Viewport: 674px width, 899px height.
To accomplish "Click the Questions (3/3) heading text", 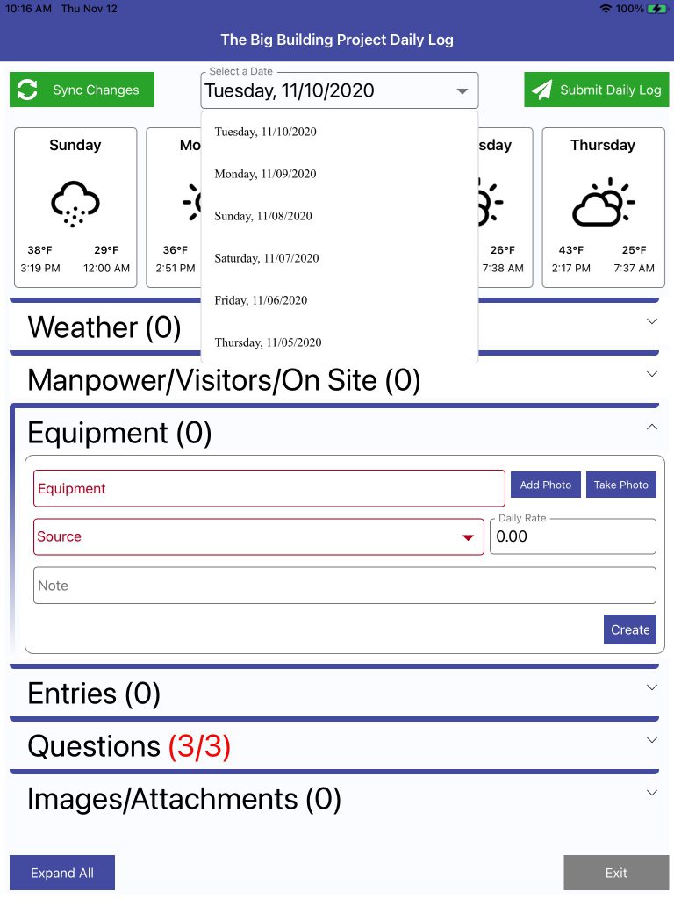I will 129,746.
